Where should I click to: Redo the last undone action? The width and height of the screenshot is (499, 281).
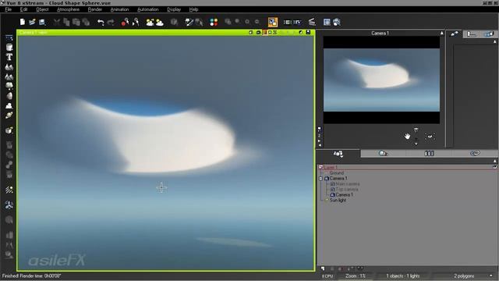click(111, 22)
